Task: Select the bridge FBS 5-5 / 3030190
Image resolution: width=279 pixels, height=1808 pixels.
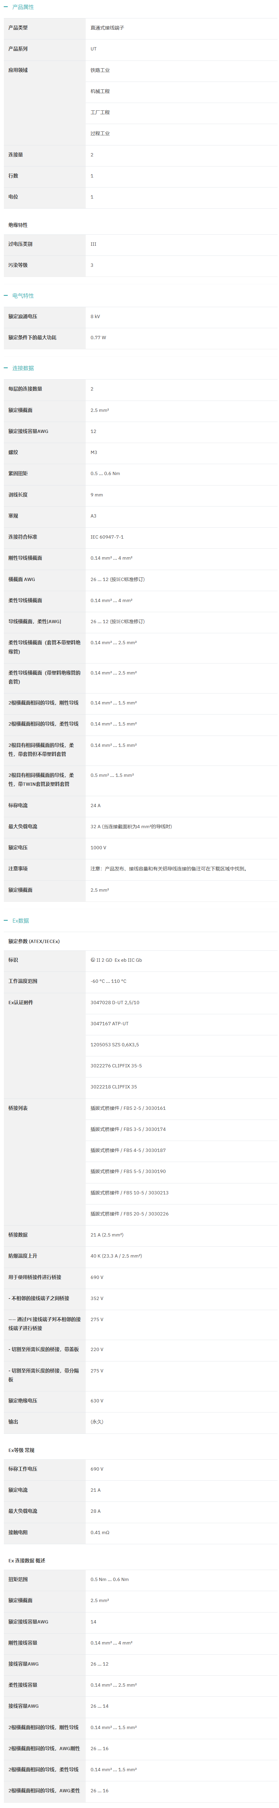Action: (x=128, y=1172)
